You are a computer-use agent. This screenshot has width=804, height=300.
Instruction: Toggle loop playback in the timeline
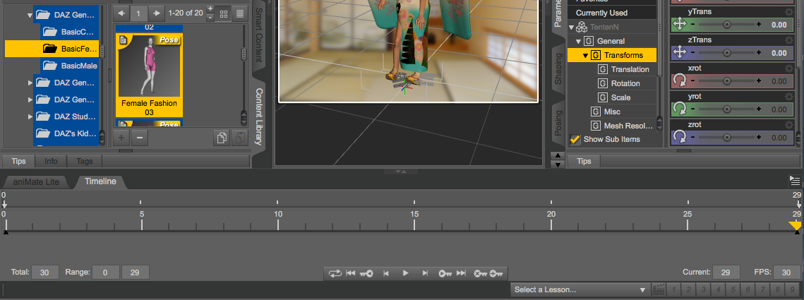point(335,273)
